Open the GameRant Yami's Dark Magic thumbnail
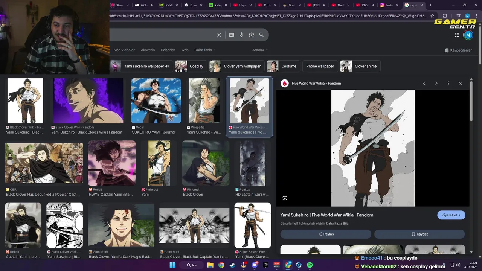This screenshot has width=482, height=271. tap(121, 225)
